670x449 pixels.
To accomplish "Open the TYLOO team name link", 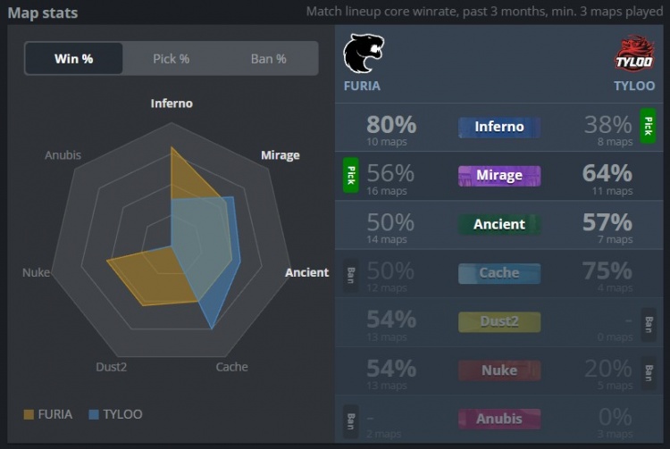I will coord(634,86).
